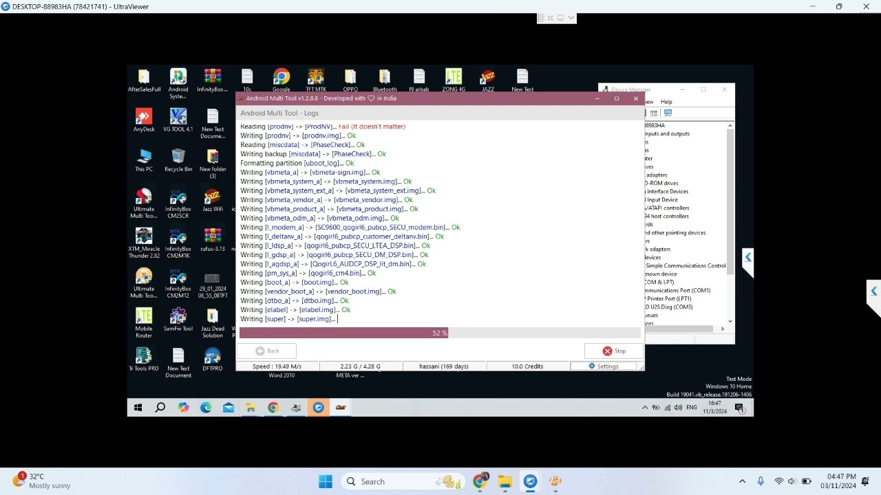Launch InfinityBox CM2SCR shortcut
Screen dimensions: 881x495
pyautogui.click(x=178, y=203)
